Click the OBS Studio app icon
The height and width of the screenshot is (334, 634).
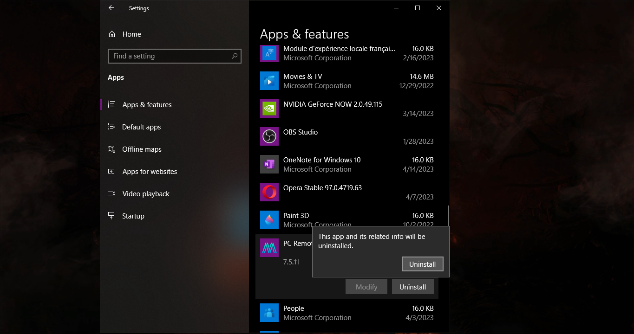[269, 136]
